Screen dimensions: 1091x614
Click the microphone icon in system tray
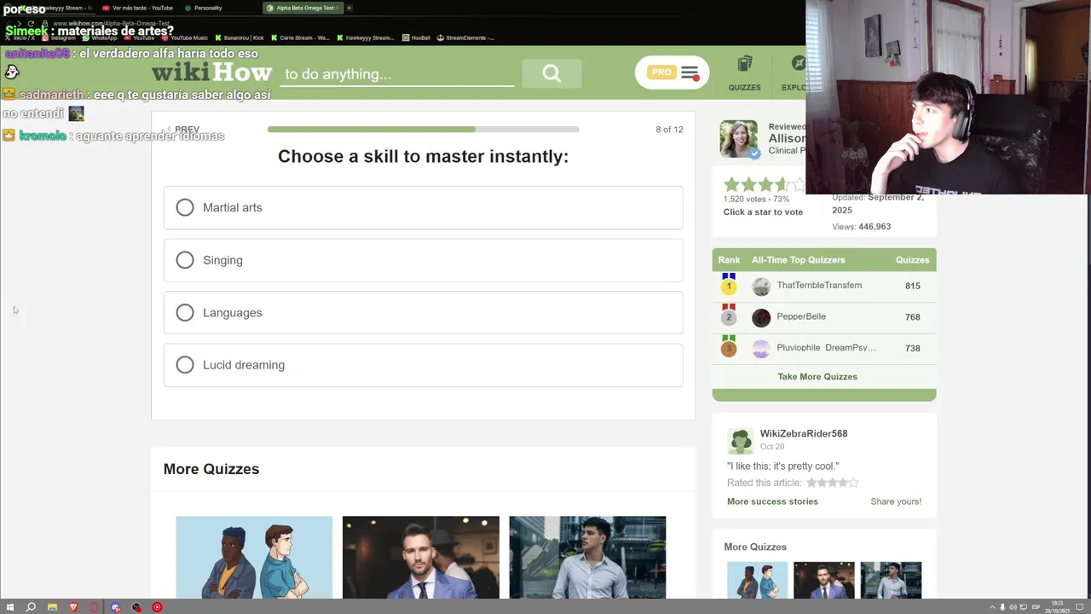(1002, 607)
